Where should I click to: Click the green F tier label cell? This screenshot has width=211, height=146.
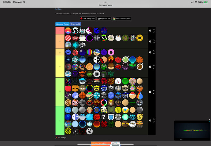click(60, 120)
